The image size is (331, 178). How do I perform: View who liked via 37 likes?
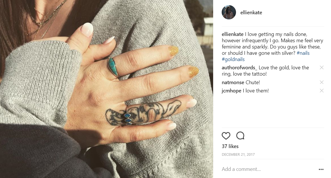(x=230, y=146)
